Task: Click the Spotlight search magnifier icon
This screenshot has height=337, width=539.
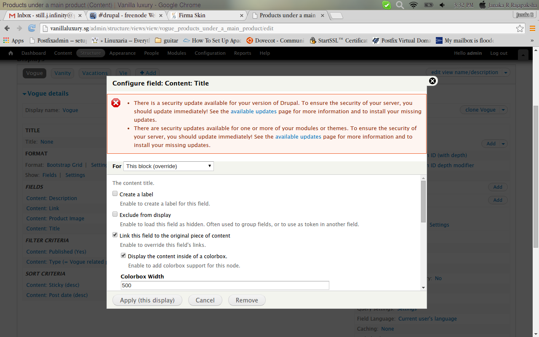Action: tap(400, 5)
